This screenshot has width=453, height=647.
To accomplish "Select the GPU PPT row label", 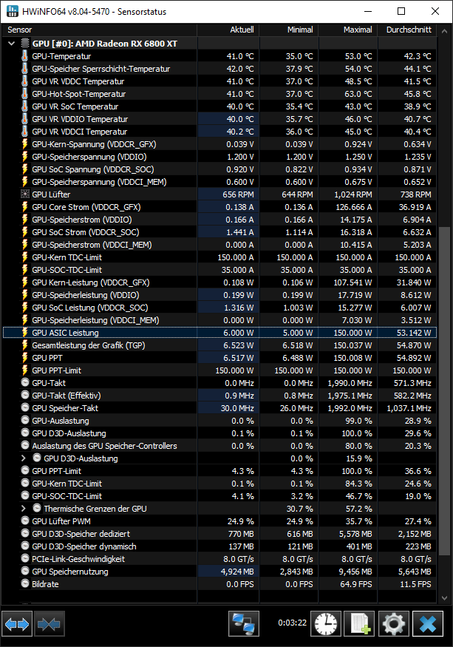I will (47, 358).
